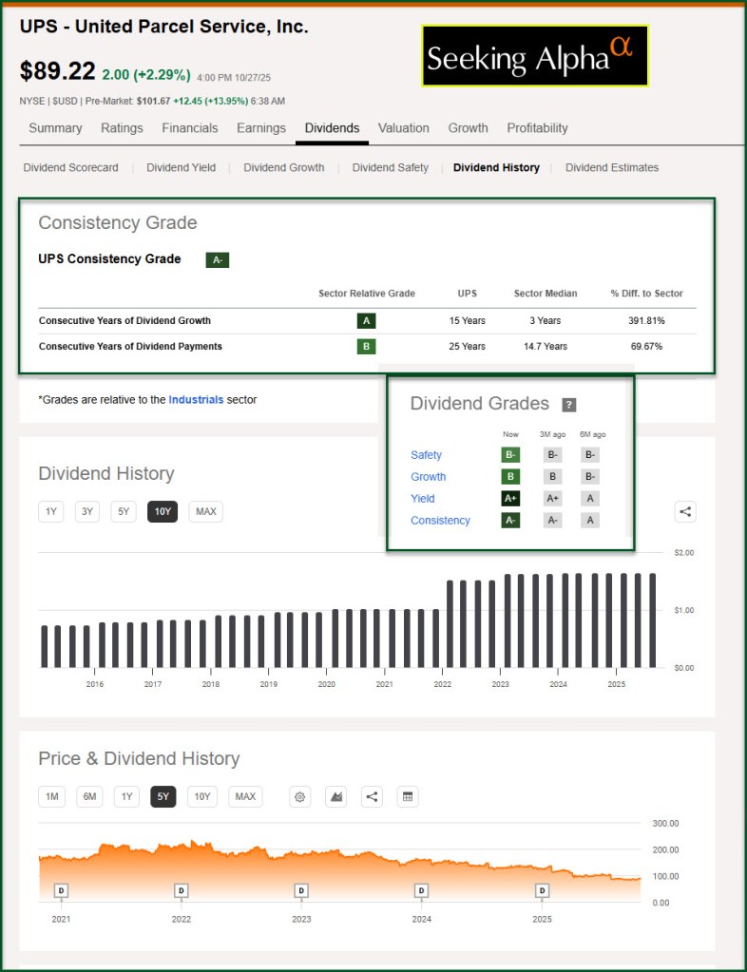Switch to the Dividend Safety sub-tab
This screenshot has width=747, height=972.
coord(390,167)
